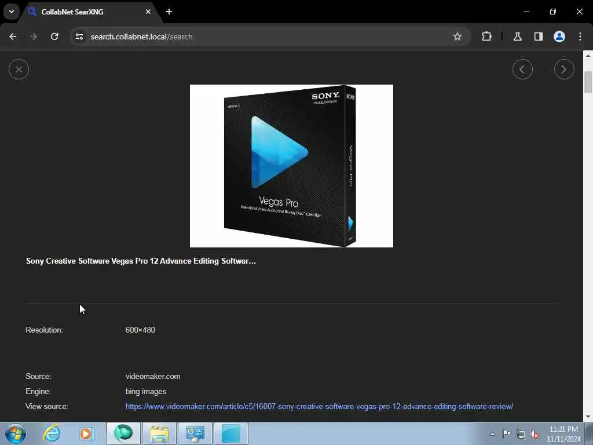Open the Chrome profile avatar

coord(559,37)
